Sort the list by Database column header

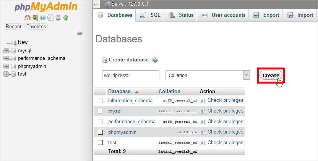pyautogui.click(x=119, y=92)
